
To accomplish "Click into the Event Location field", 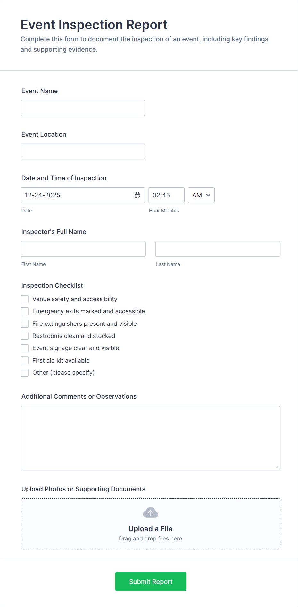I will tap(83, 152).
